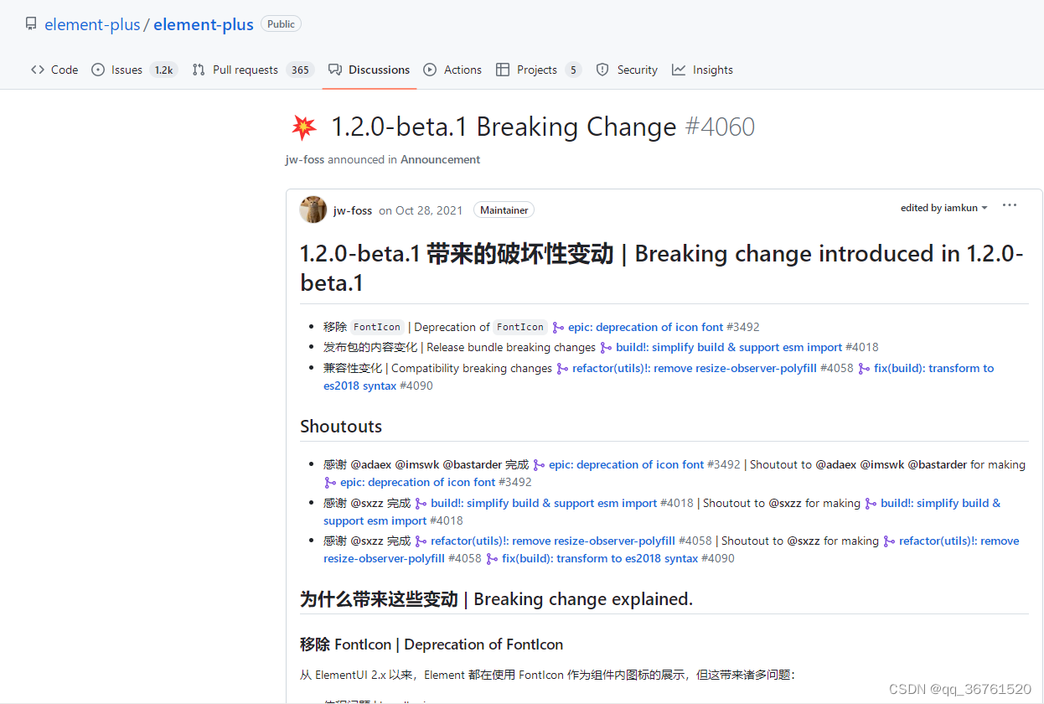Open the Security tab

point(627,70)
